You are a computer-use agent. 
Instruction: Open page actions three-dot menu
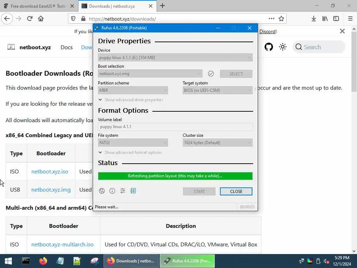(x=271, y=19)
